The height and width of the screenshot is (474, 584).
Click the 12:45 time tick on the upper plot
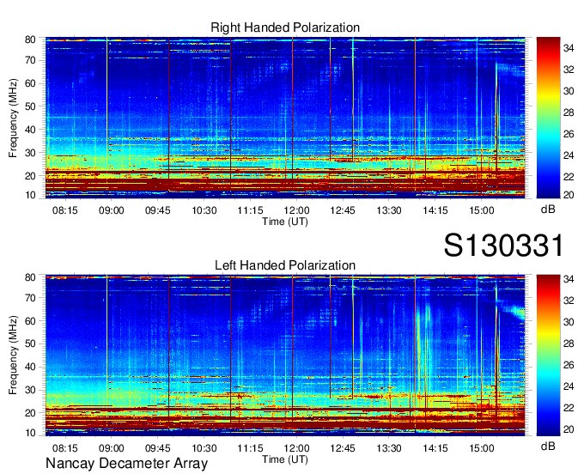343,210
